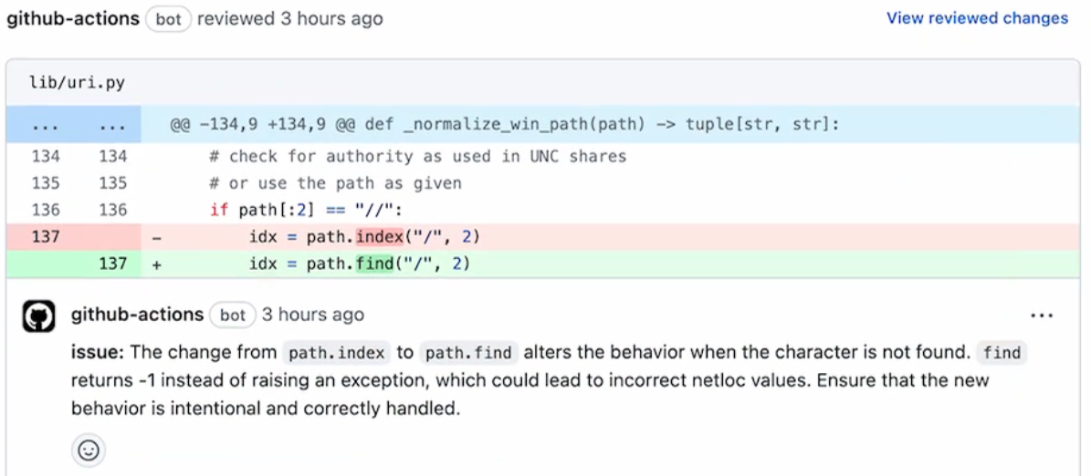Open the github-actions avatar icon
The image size is (1091, 476).
[39, 316]
